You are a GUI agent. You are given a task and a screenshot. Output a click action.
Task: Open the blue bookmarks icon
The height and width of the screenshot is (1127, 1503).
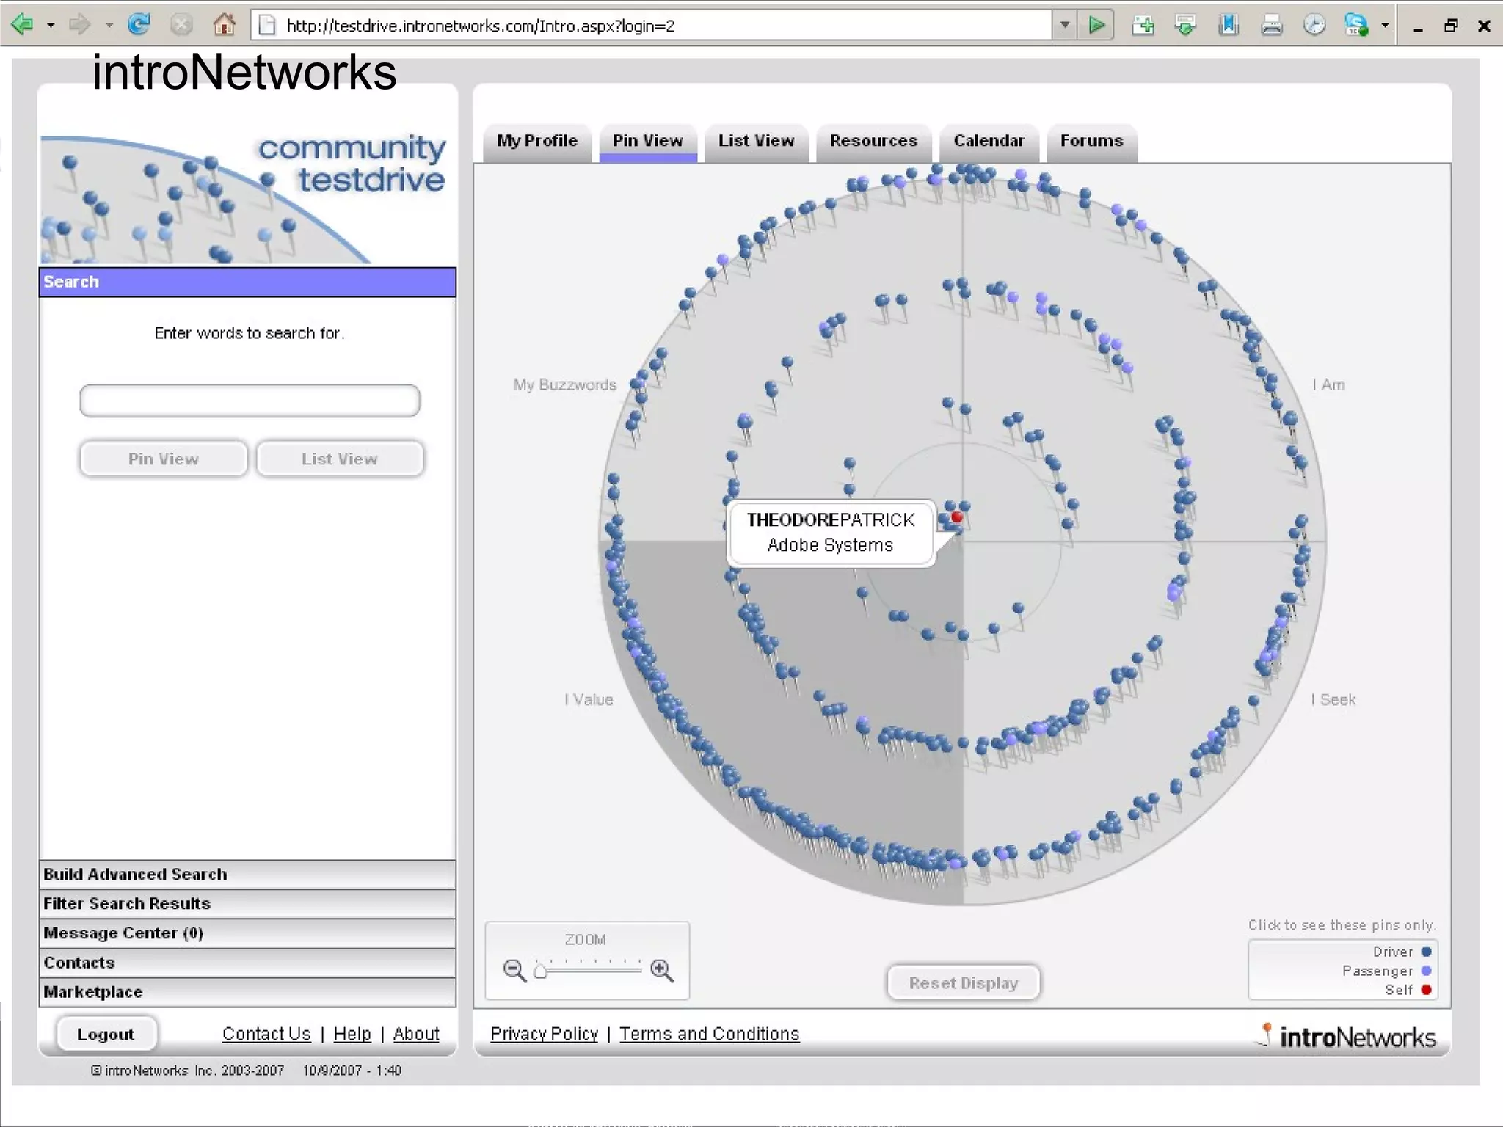[x=1229, y=25]
